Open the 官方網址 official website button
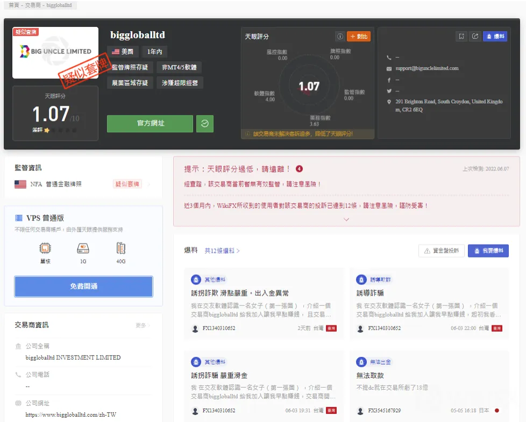 point(150,123)
